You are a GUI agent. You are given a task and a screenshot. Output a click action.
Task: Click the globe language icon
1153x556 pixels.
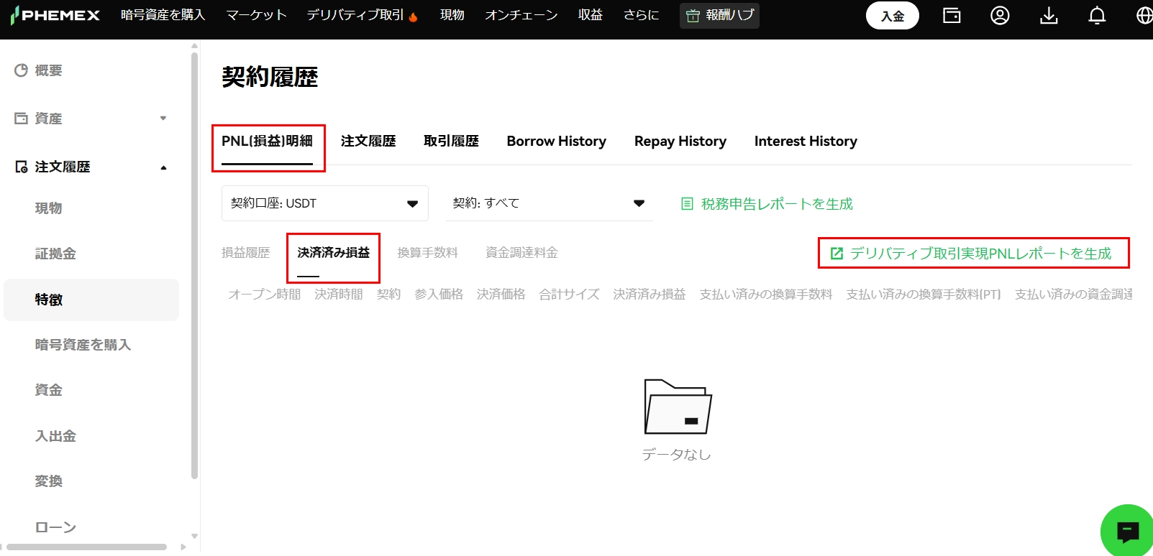pos(1144,15)
